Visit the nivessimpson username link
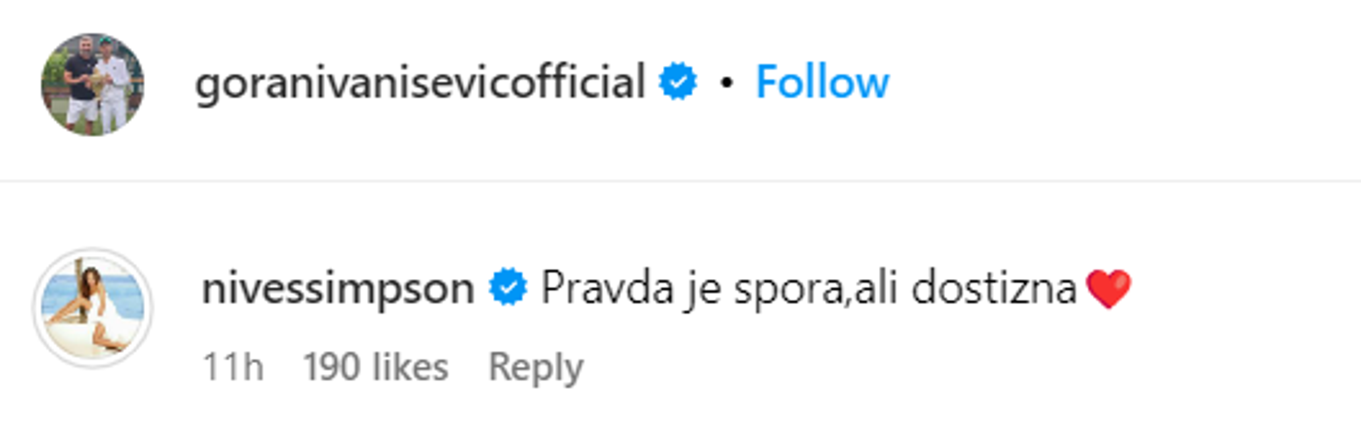 [x=338, y=289]
